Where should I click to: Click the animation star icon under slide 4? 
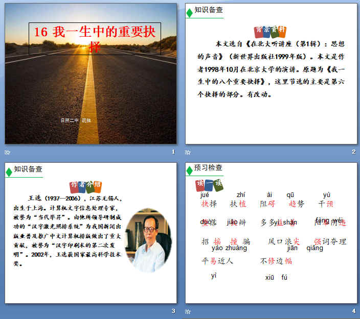point(188,311)
